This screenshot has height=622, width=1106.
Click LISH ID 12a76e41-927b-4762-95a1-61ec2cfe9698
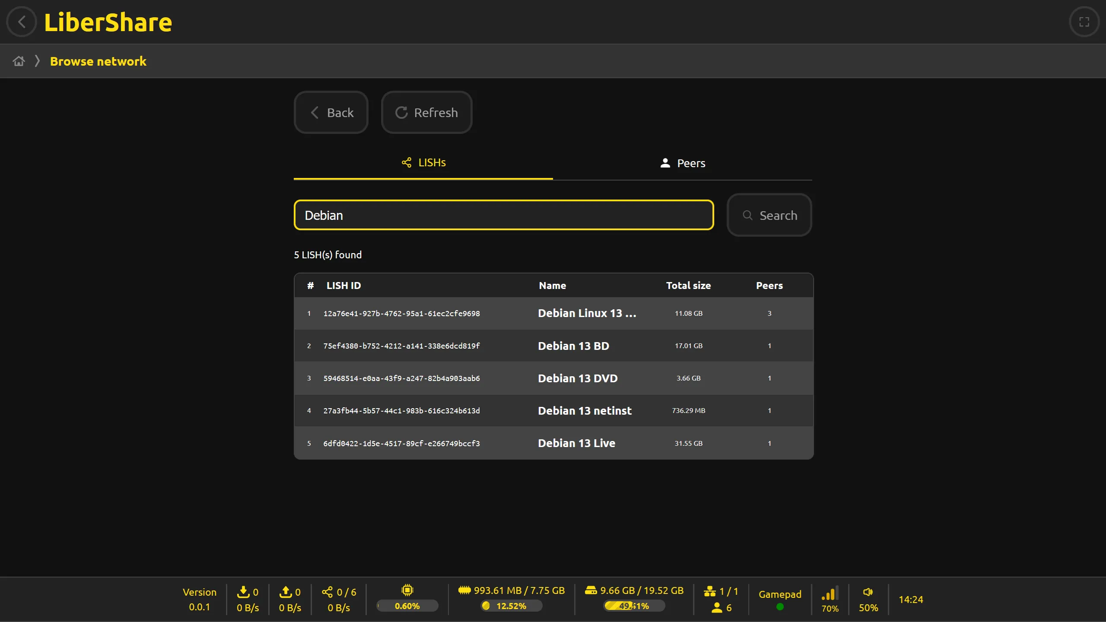coord(401,314)
